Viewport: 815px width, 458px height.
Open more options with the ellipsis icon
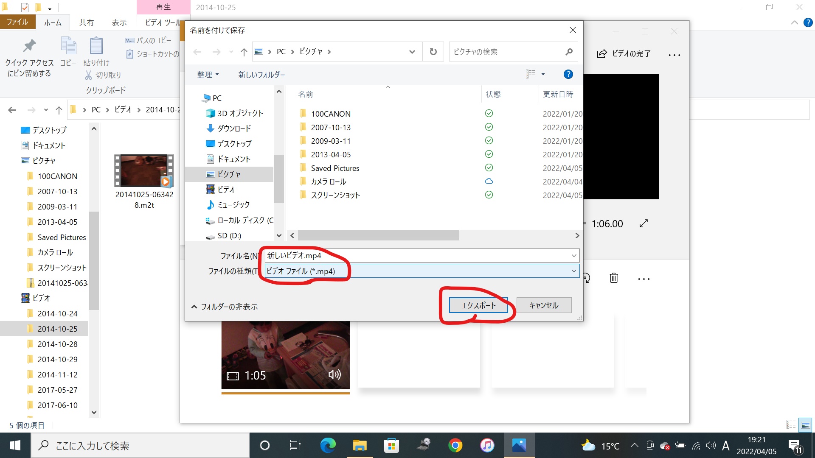coord(644,279)
